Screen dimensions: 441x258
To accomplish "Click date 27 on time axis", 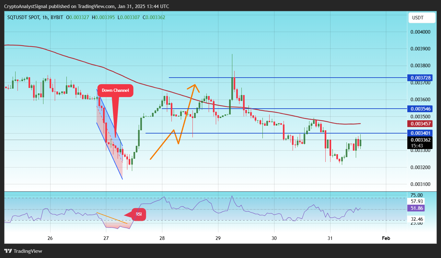I will click(x=106, y=238).
